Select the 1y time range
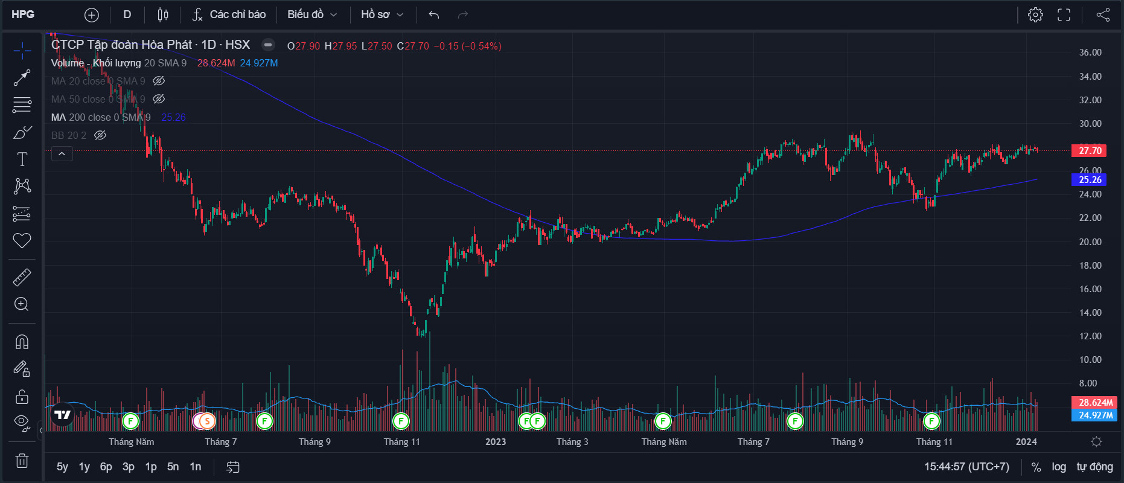This screenshot has height=483, width=1124. pos(84,467)
